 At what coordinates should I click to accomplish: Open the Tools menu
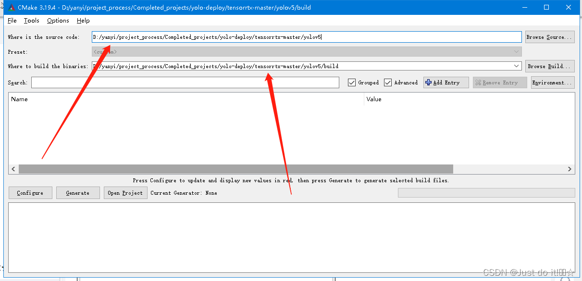tap(32, 21)
